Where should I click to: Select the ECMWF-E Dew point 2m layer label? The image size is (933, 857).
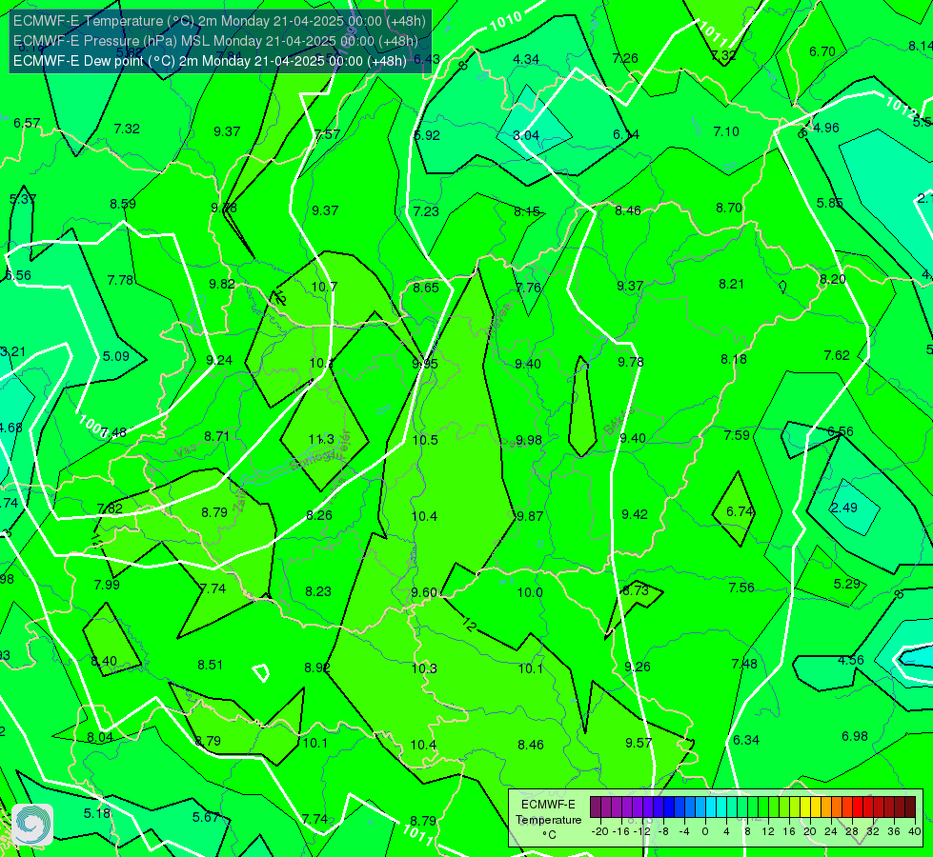[210, 61]
